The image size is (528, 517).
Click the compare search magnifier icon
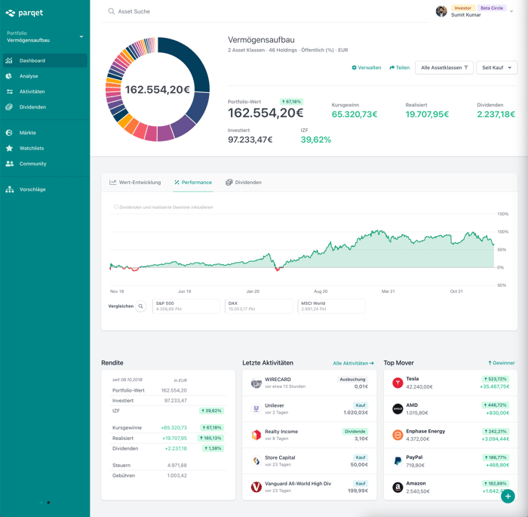[141, 306]
